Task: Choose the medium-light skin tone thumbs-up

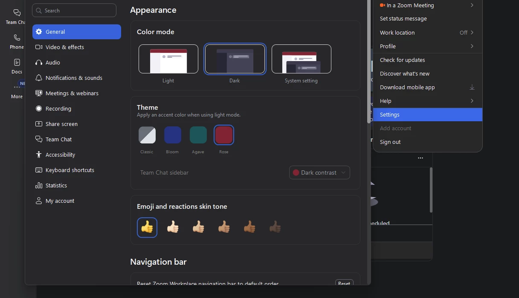Action: 198,227
